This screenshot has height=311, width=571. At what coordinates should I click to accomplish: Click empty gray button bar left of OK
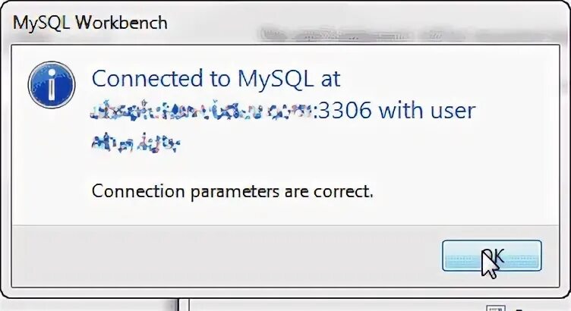pyautogui.click(x=228, y=256)
